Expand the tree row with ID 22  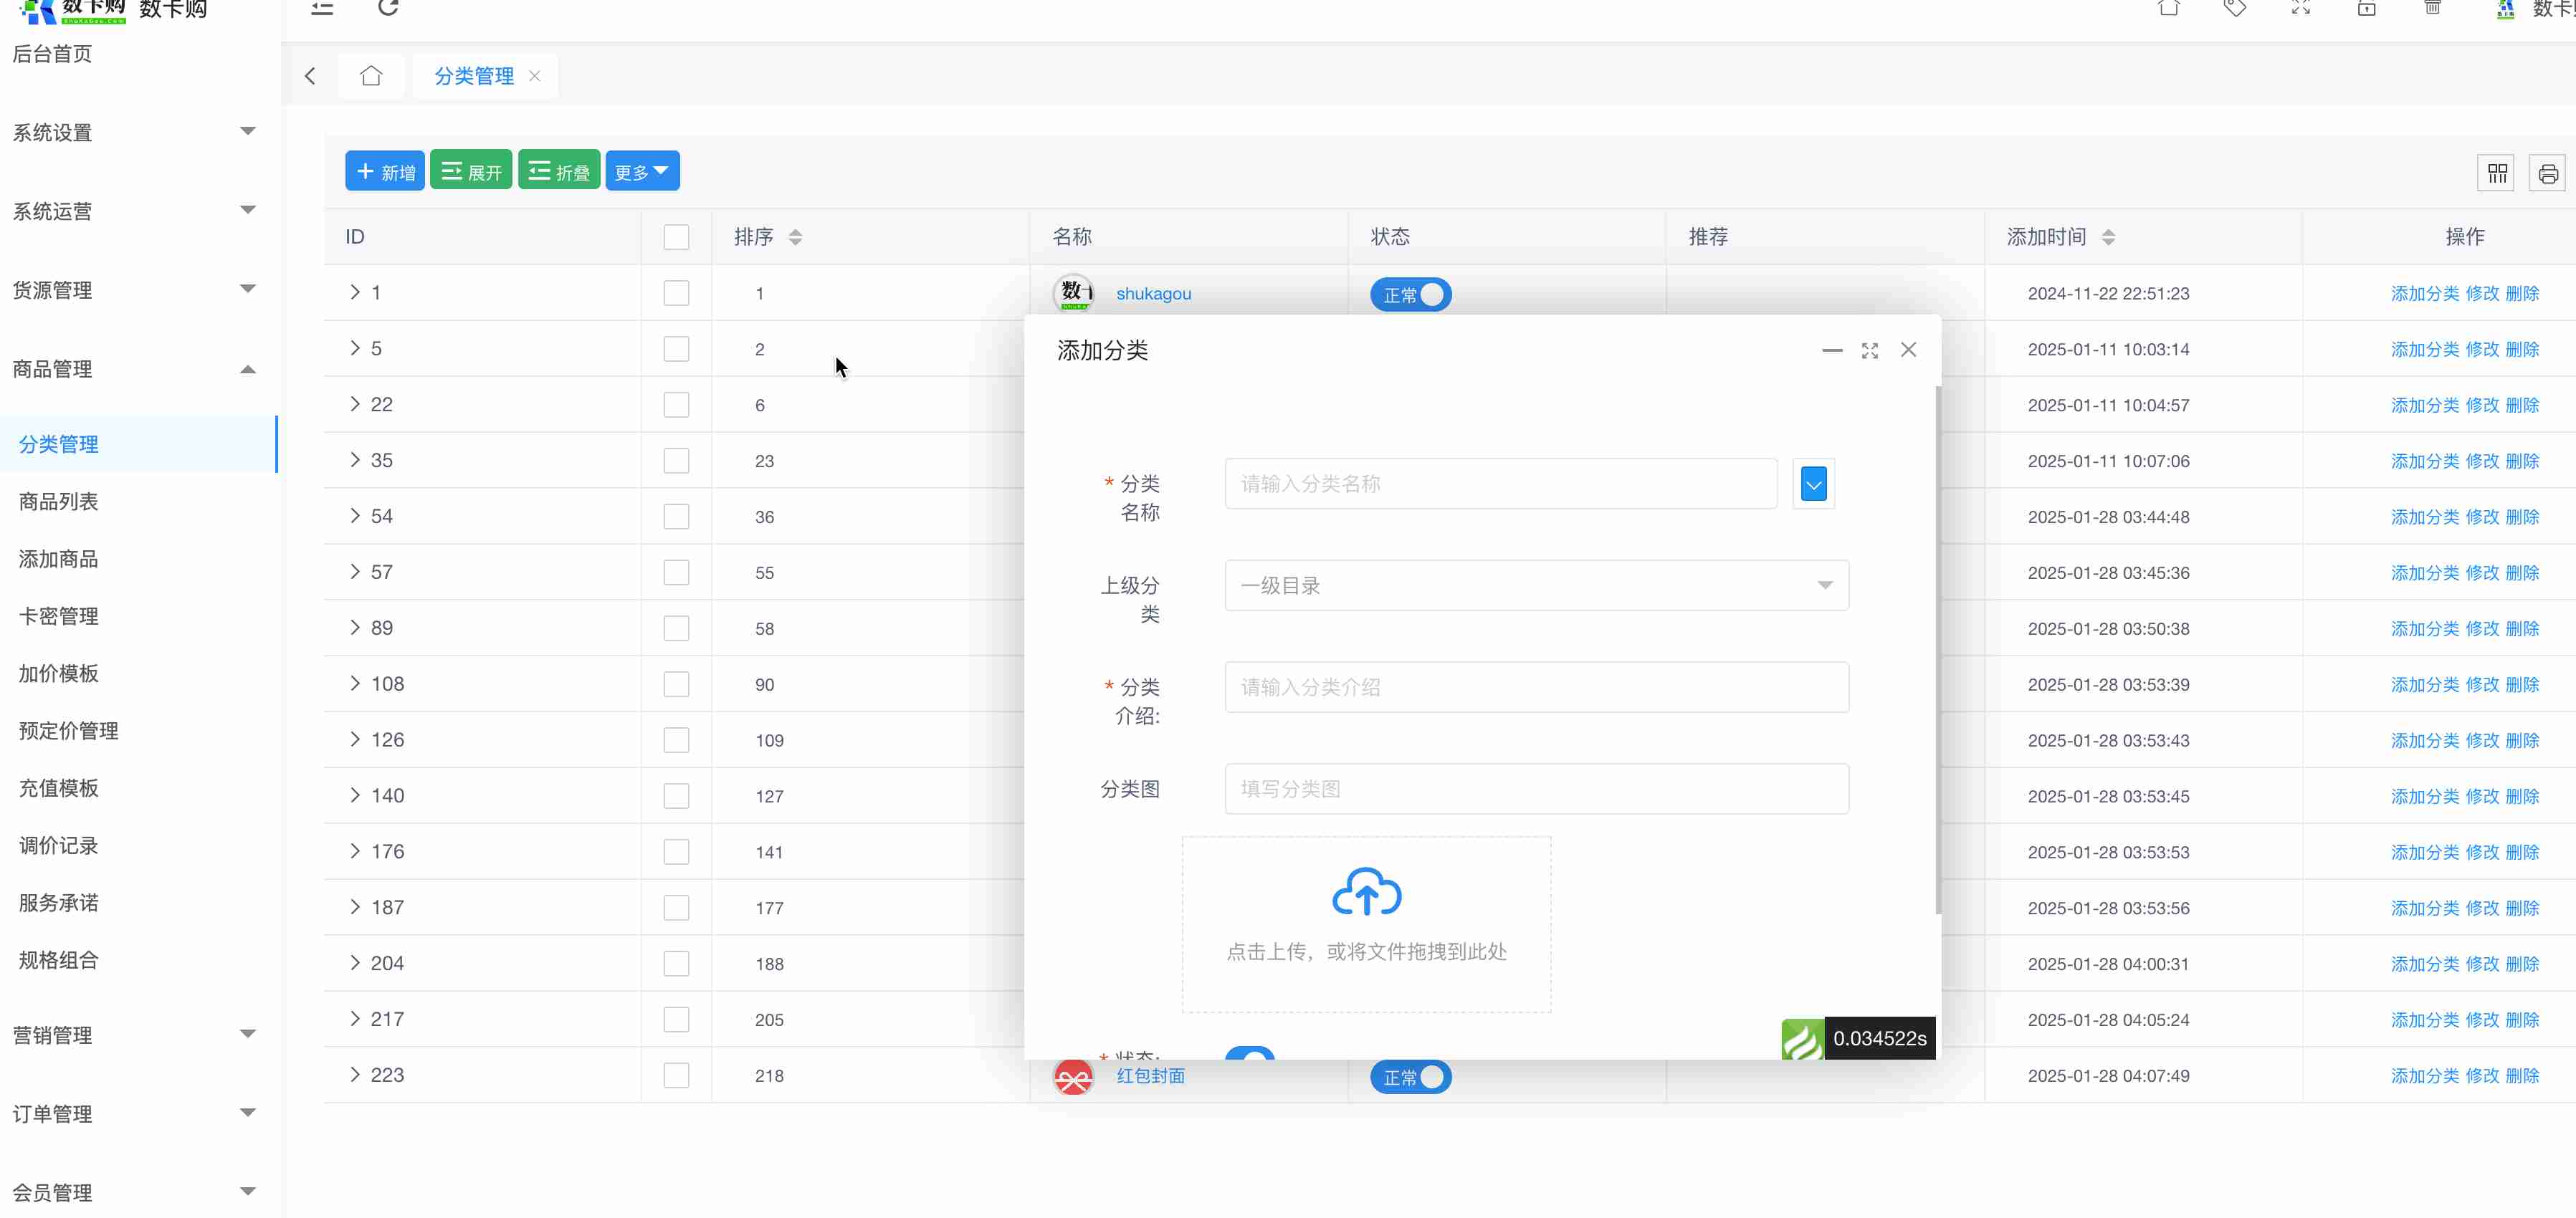pyautogui.click(x=355, y=404)
